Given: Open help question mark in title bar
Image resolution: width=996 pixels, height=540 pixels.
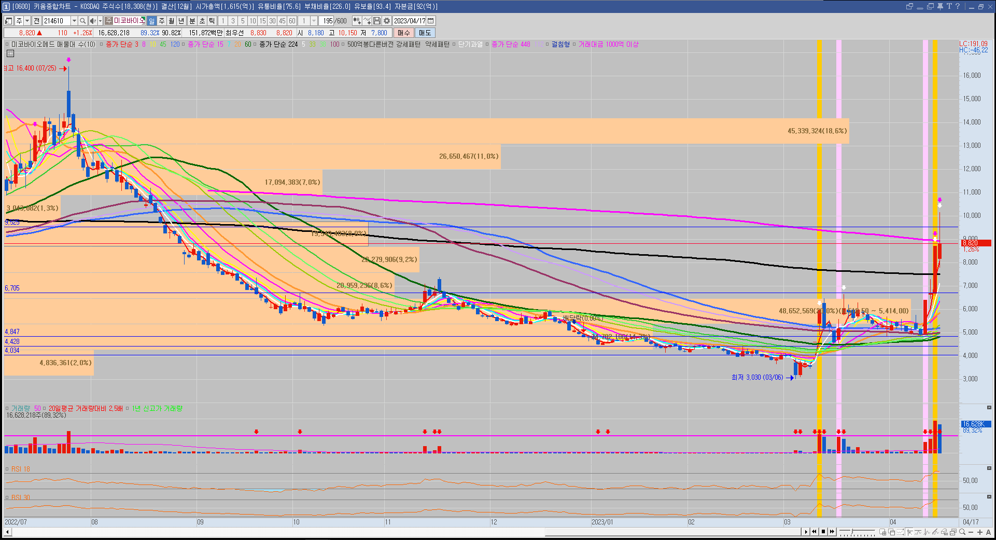Looking at the screenshot, I should point(957,6).
